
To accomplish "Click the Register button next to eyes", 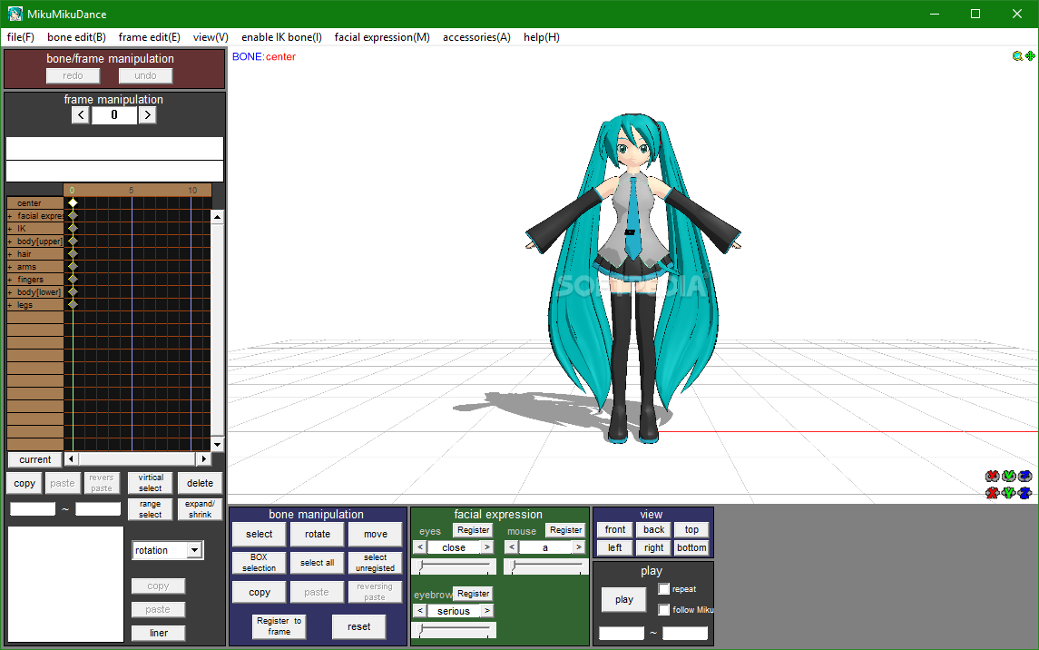I will pos(473,530).
